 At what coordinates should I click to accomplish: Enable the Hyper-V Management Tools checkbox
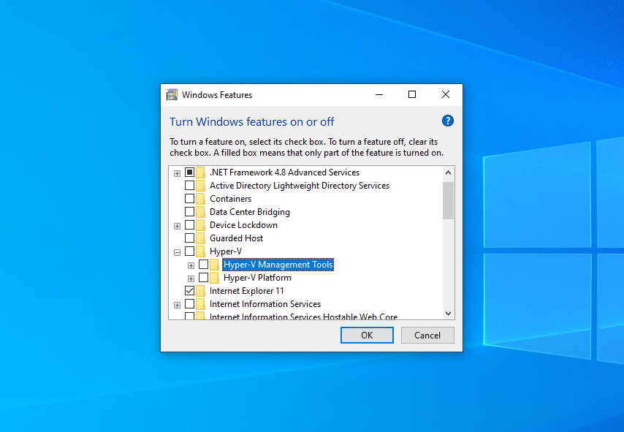[x=203, y=265]
